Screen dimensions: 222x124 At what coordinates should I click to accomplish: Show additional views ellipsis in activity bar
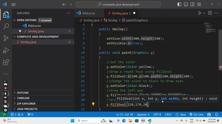[6, 74]
